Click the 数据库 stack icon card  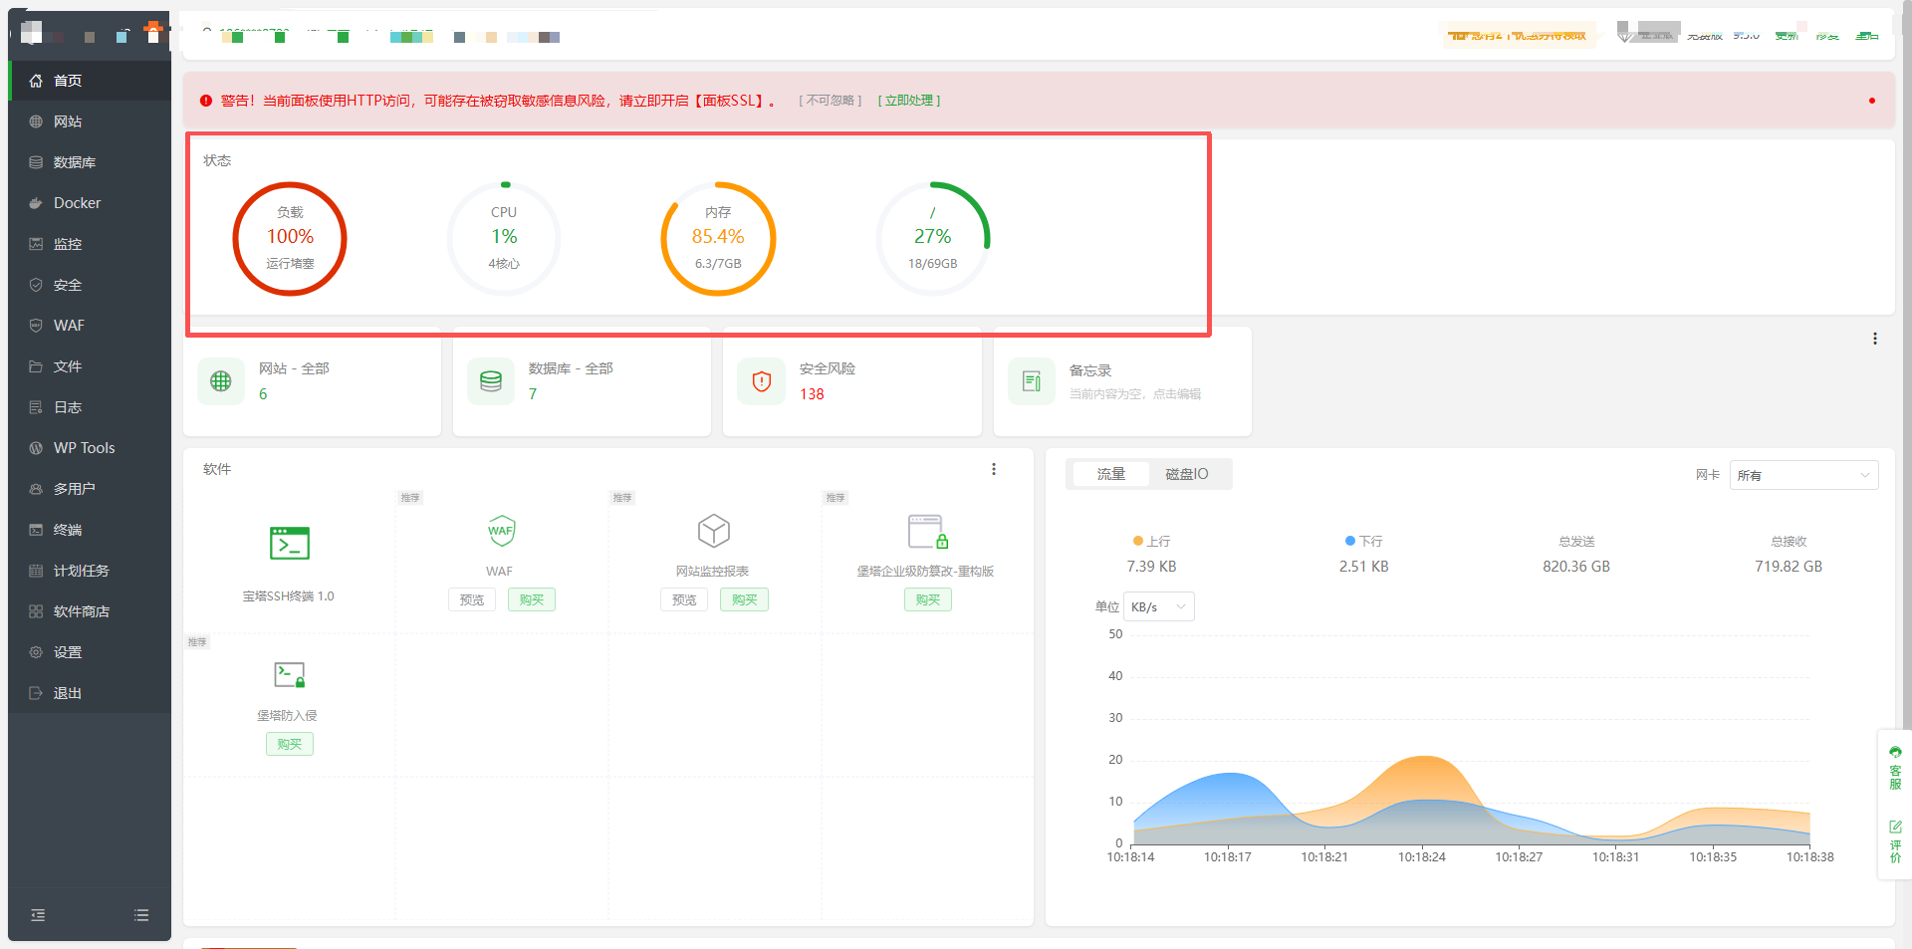click(x=491, y=381)
